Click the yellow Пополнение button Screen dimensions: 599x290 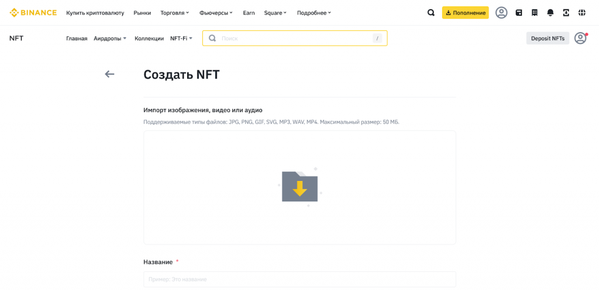(465, 12)
